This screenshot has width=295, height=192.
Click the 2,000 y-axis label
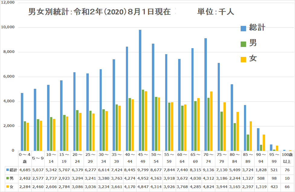[9, 126]
